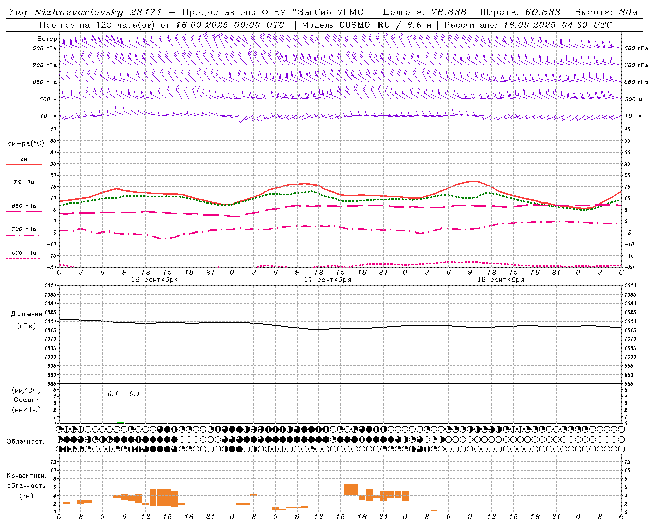Click the left axis '1040' pressure value
This screenshot has height=521, width=651.
point(51,286)
